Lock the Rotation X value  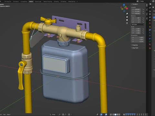(x=143, y=18)
